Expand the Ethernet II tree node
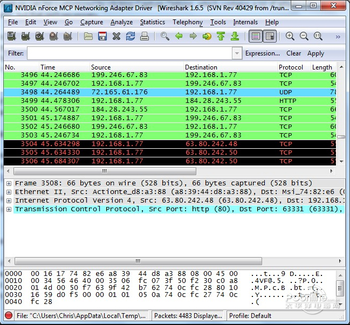The image size is (350, 325). [9, 192]
